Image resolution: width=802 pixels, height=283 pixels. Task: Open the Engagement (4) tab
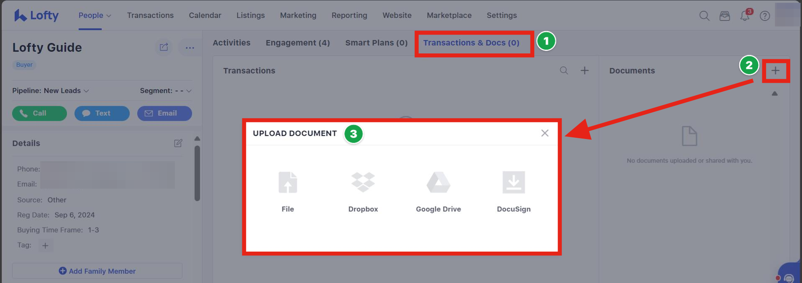click(297, 43)
